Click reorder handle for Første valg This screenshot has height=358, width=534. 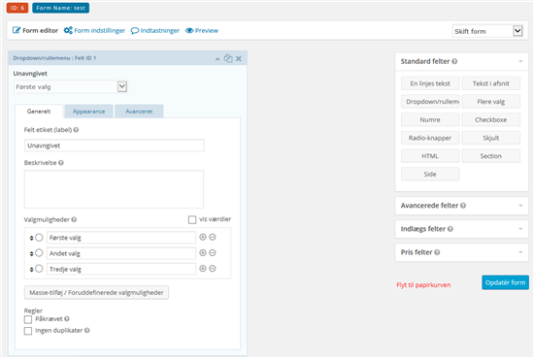(31, 238)
